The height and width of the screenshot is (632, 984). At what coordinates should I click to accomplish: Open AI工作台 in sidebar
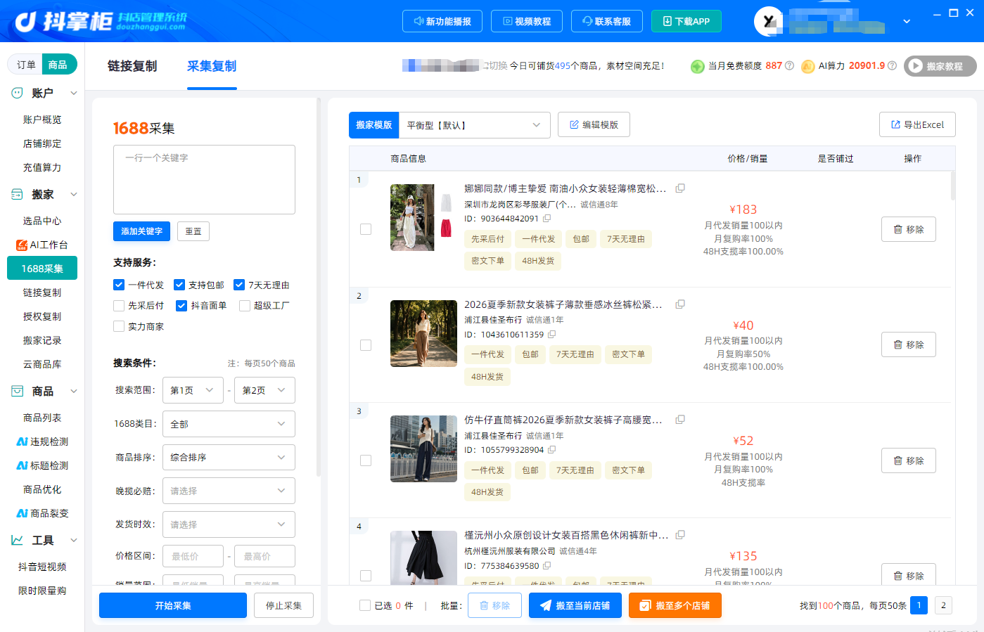point(42,245)
